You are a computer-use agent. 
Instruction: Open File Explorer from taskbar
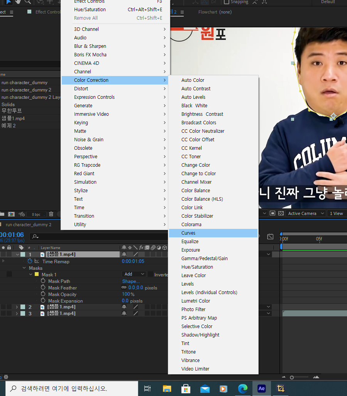click(x=167, y=388)
